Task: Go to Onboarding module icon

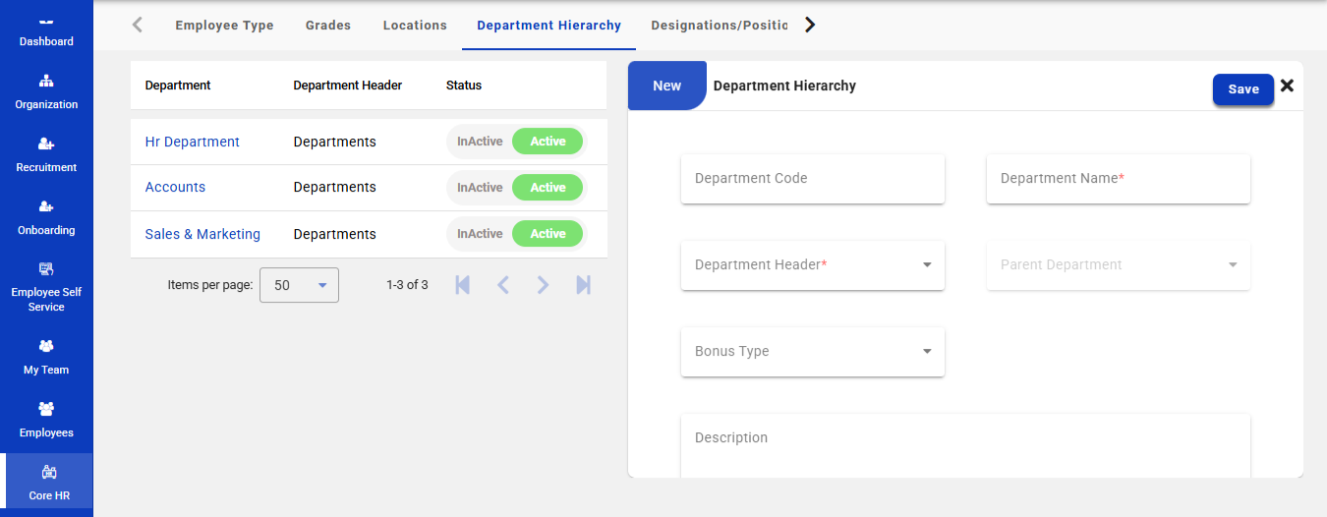Action: pos(46,207)
